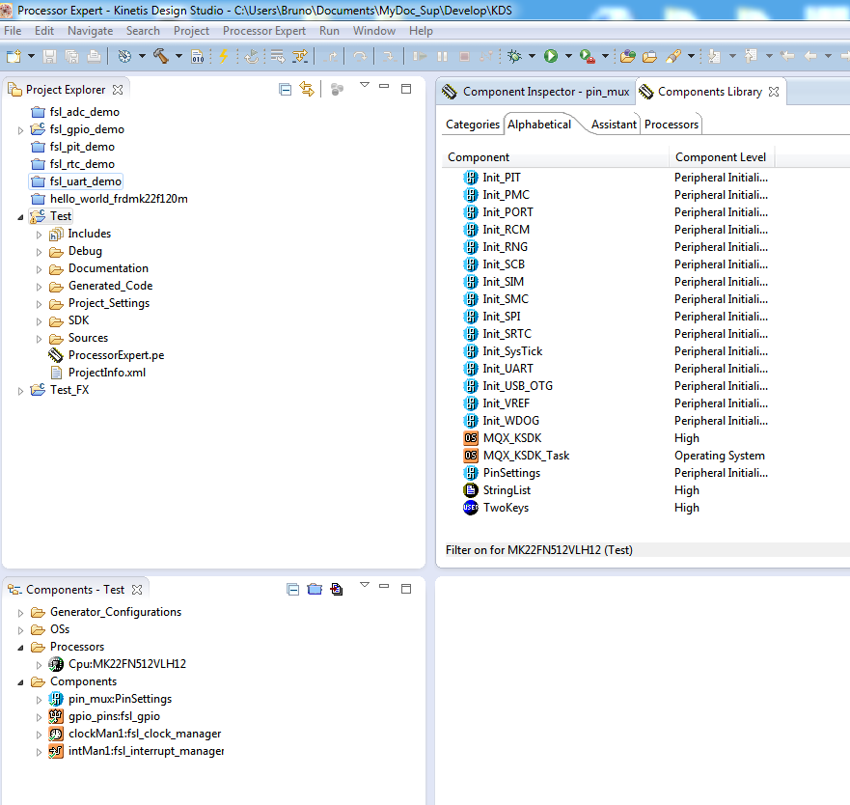850x805 pixels.
Task: Select hello_world_frdmk22f120m project
Action: tap(119, 199)
